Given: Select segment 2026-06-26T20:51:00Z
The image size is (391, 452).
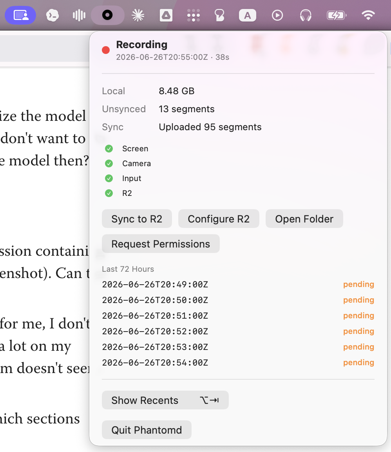Looking at the screenshot, I should [x=155, y=316].
